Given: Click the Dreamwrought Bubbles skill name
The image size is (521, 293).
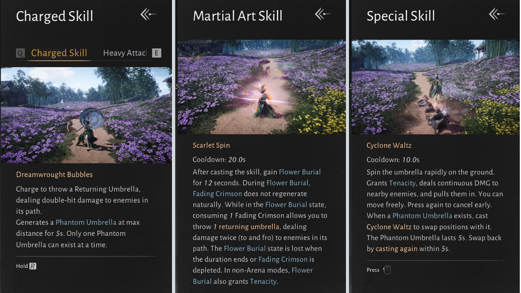Looking at the screenshot, I should (x=54, y=174).
